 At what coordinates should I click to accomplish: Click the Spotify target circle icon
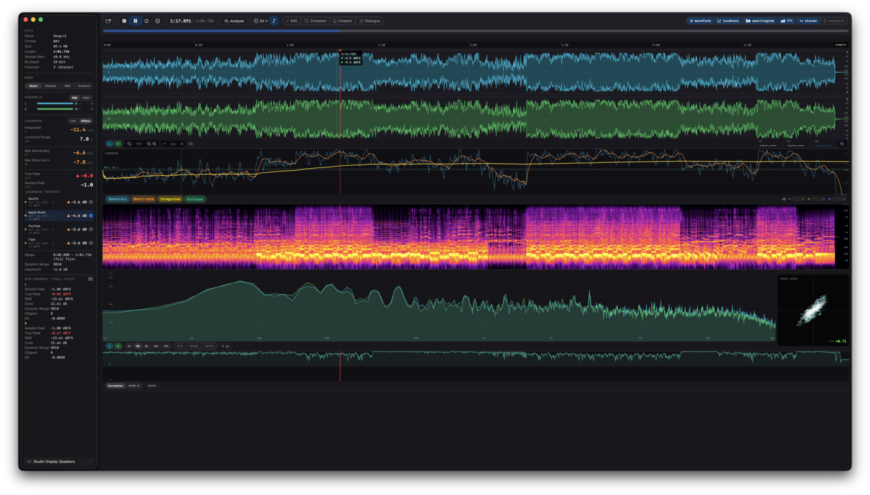(x=91, y=202)
